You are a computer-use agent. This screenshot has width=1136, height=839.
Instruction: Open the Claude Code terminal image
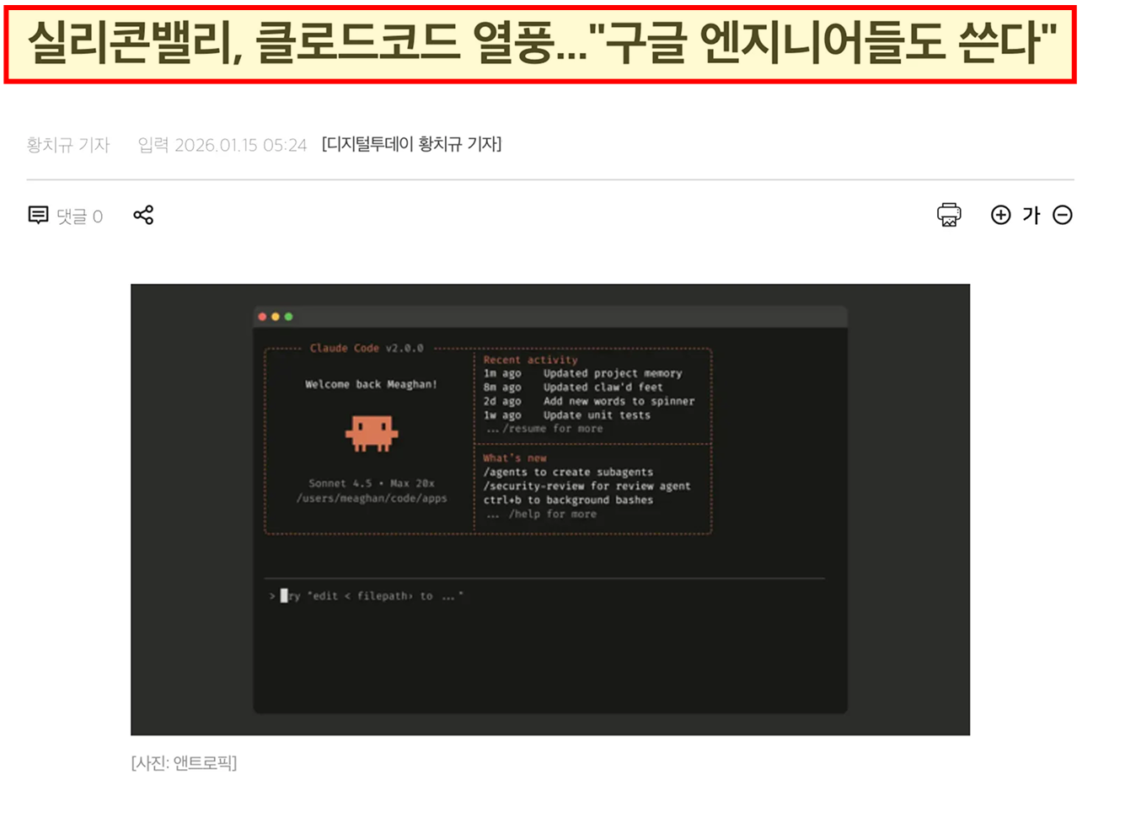550,510
